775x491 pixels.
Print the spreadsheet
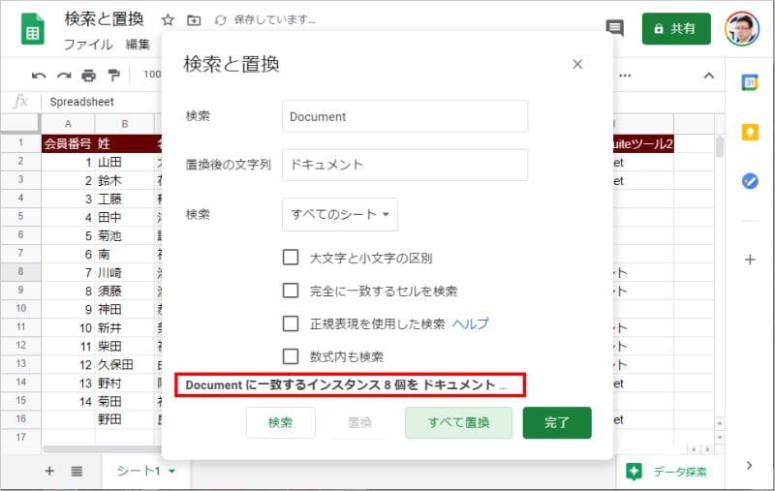[88, 76]
